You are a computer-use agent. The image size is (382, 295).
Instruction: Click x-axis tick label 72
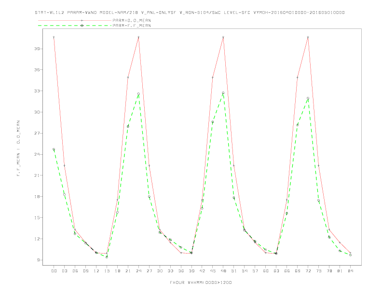pyautogui.click(x=308, y=271)
